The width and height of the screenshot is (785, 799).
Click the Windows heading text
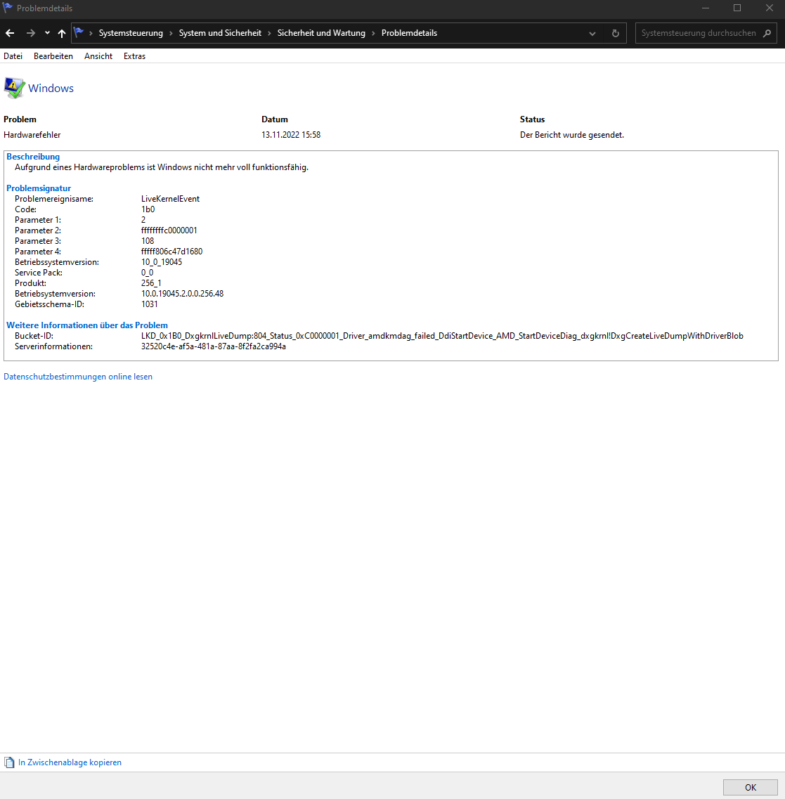pos(51,88)
